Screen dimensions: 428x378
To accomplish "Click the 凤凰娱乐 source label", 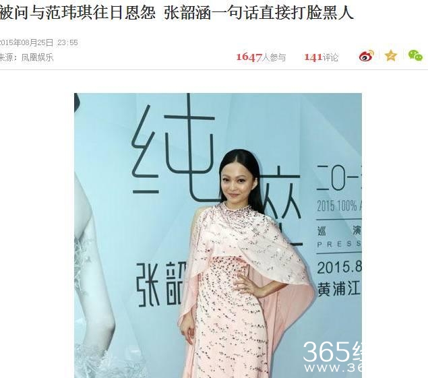I will pyautogui.click(x=37, y=57).
